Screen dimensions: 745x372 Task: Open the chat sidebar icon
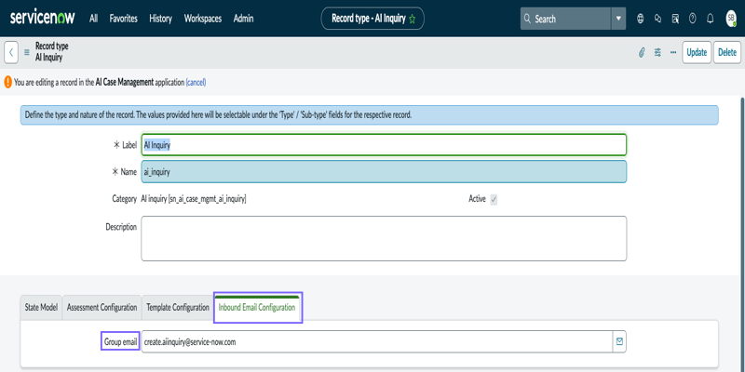click(x=658, y=19)
